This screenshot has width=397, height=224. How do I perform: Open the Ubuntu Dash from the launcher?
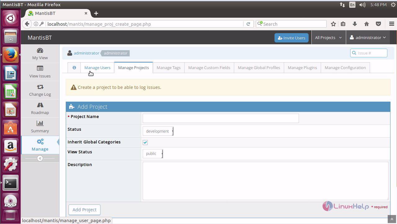[x=11, y=18]
